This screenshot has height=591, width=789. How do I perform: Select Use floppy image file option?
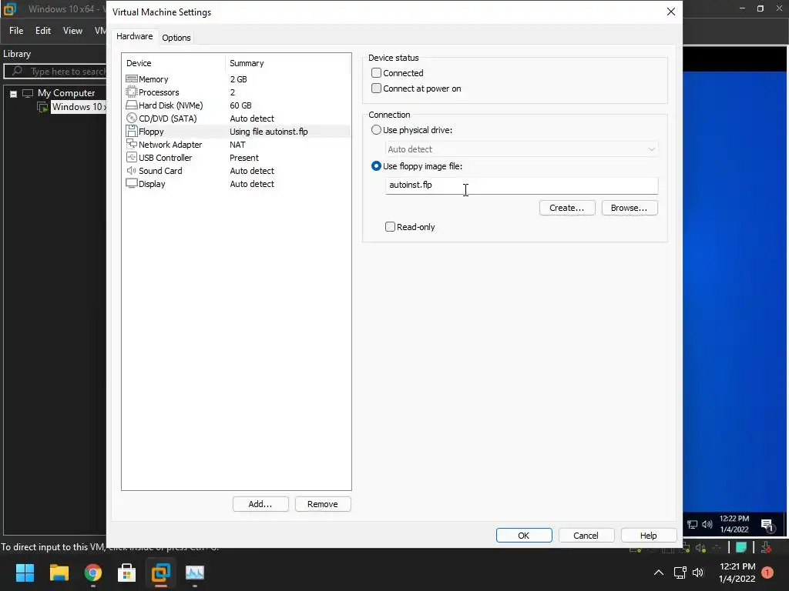[376, 166]
